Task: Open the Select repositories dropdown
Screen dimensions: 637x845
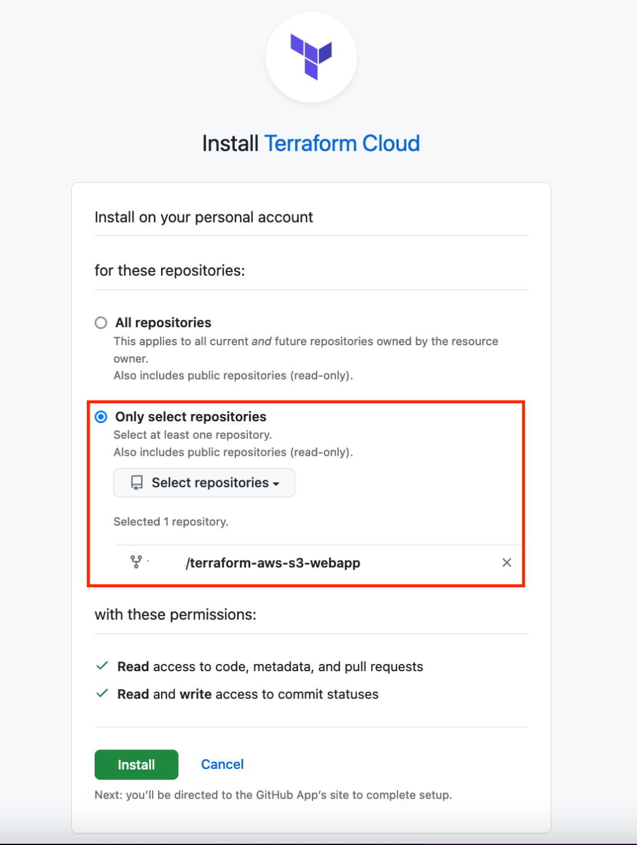Action: [204, 483]
